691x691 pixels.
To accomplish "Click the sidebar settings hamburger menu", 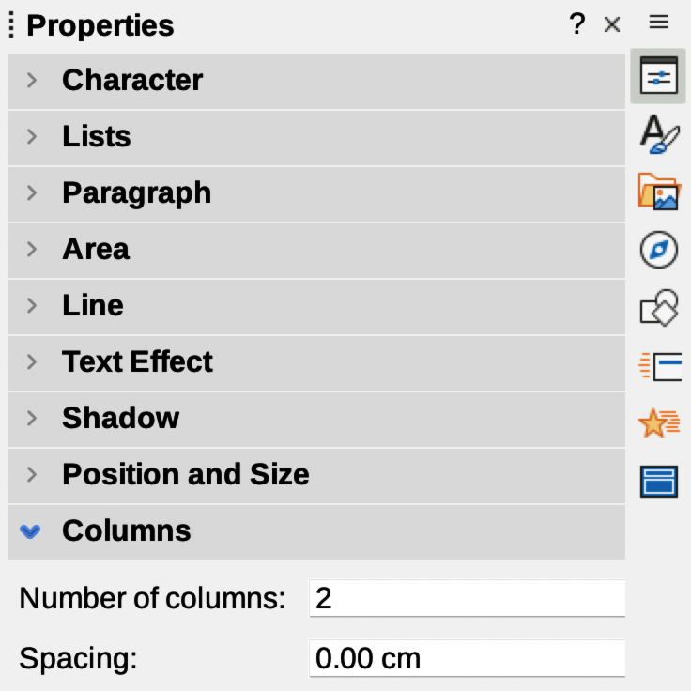I will tap(659, 23).
